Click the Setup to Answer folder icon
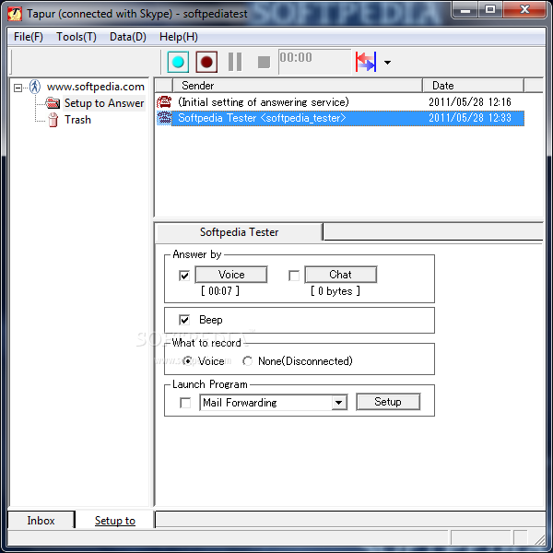The width and height of the screenshot is (553, 553). click(53, 103)
